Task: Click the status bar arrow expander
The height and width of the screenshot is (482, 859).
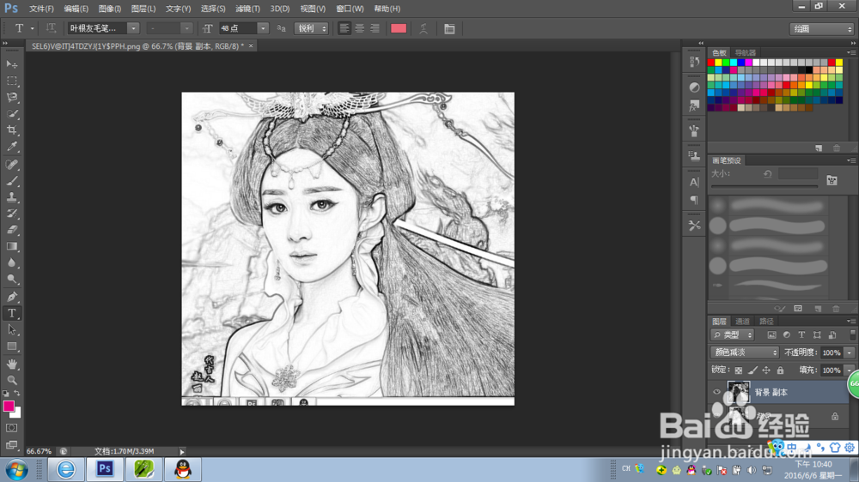Action: click(x=182, y=451)
